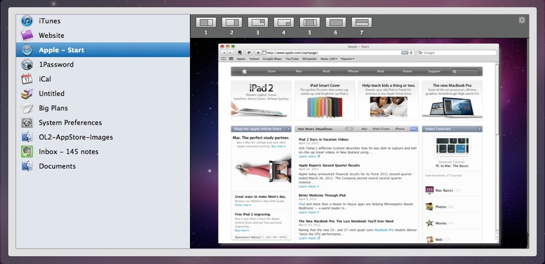This screenshot has width=545, height=264.
Task: Apply layout 4 bottom-right corner
Action: [283, 23]
